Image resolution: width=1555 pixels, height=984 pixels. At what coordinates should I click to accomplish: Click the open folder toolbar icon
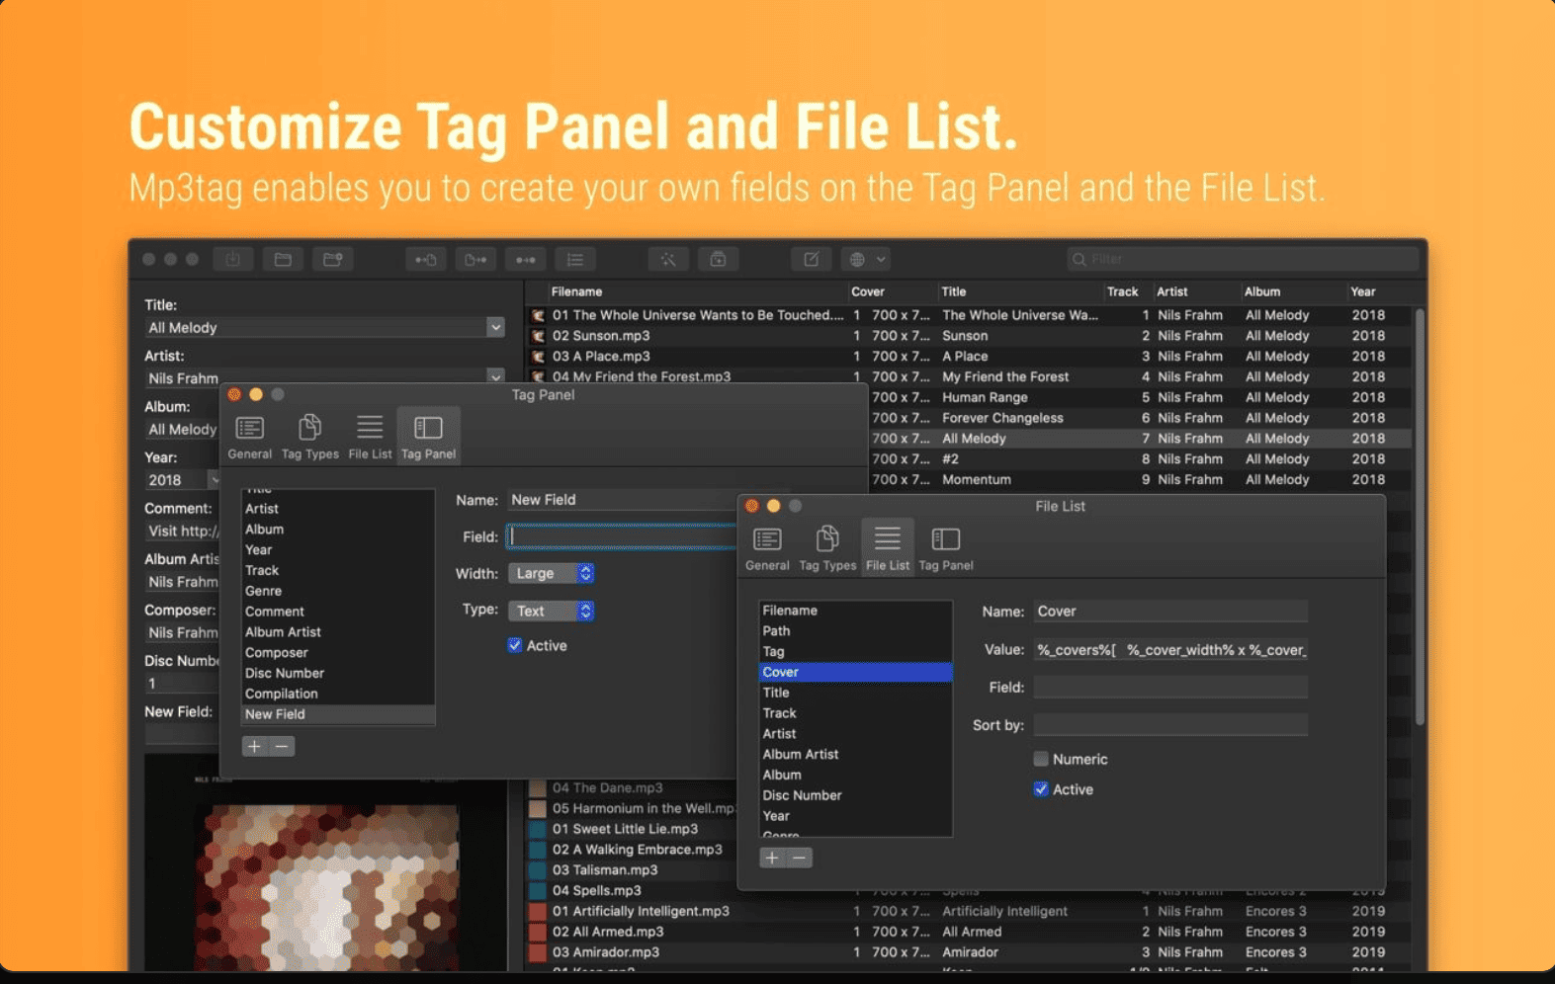(x=283, y=260)
